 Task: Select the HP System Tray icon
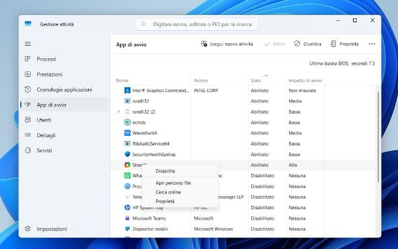coord(127,208)
